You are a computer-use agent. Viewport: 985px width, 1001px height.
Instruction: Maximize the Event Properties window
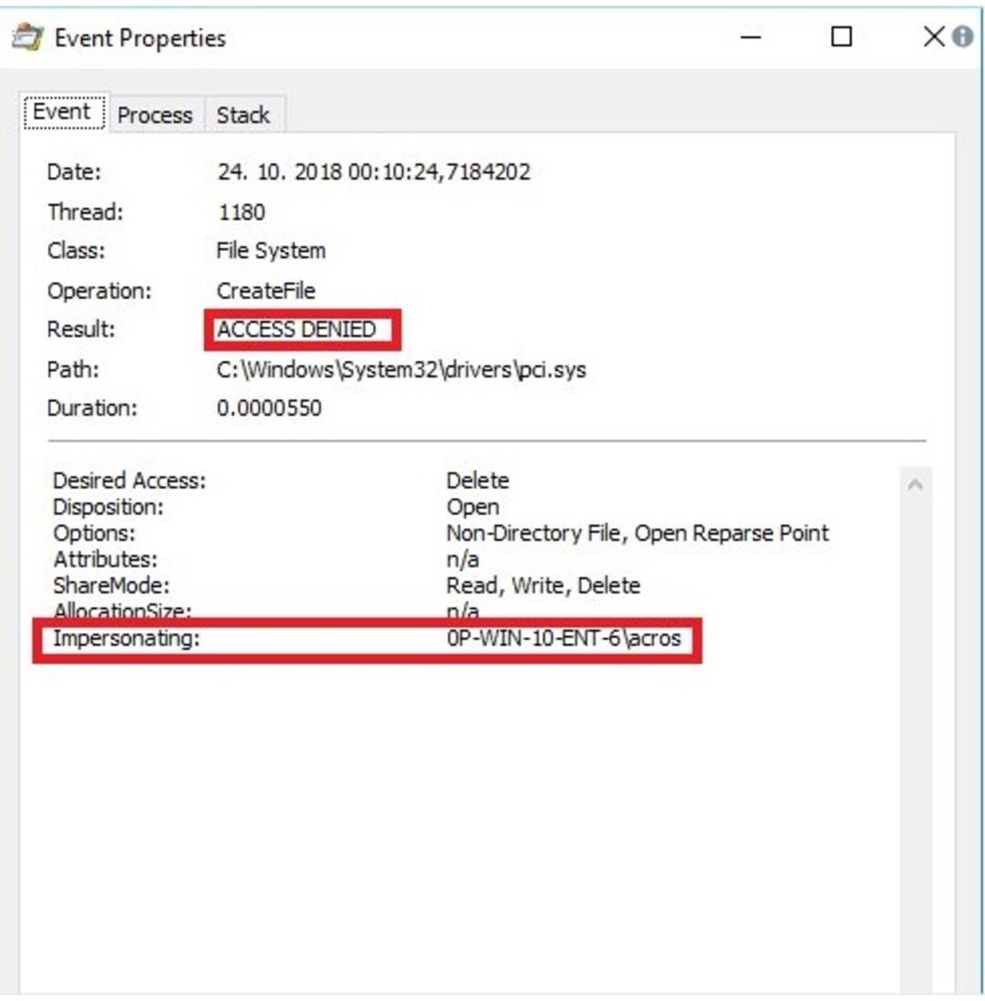[x=841, y=37]
